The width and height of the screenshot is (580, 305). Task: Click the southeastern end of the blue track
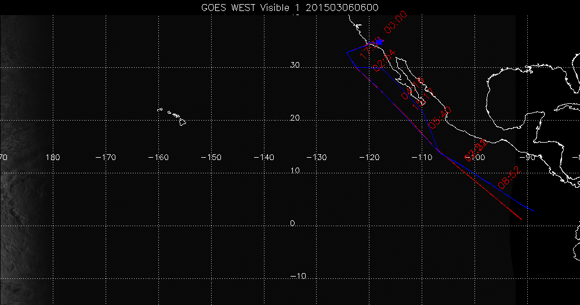(532, 210)
